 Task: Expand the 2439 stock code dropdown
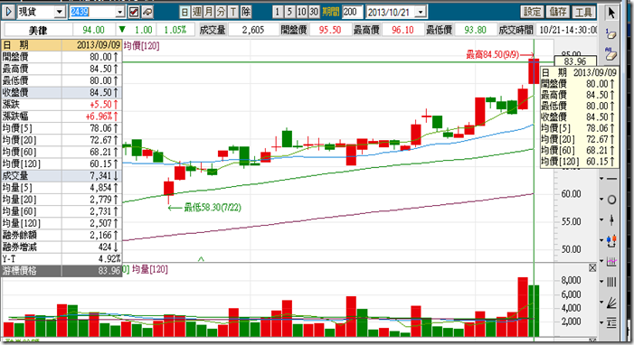point(119,12)
